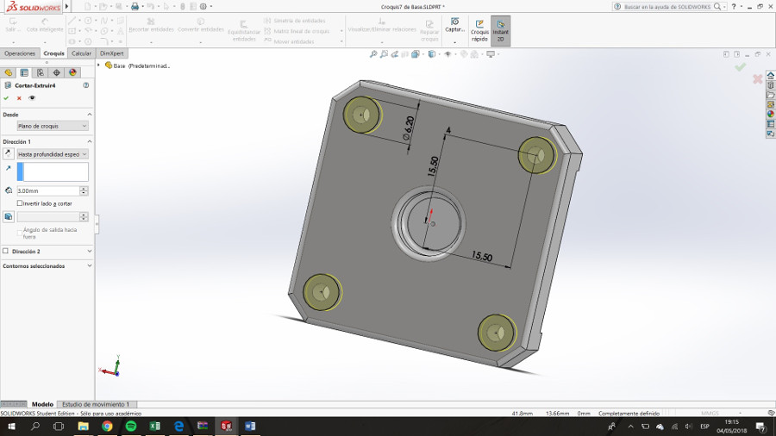Expand the SolidWorks main menu arrow
The height and width of the screenshot is (436, 776).
(66, 6)
